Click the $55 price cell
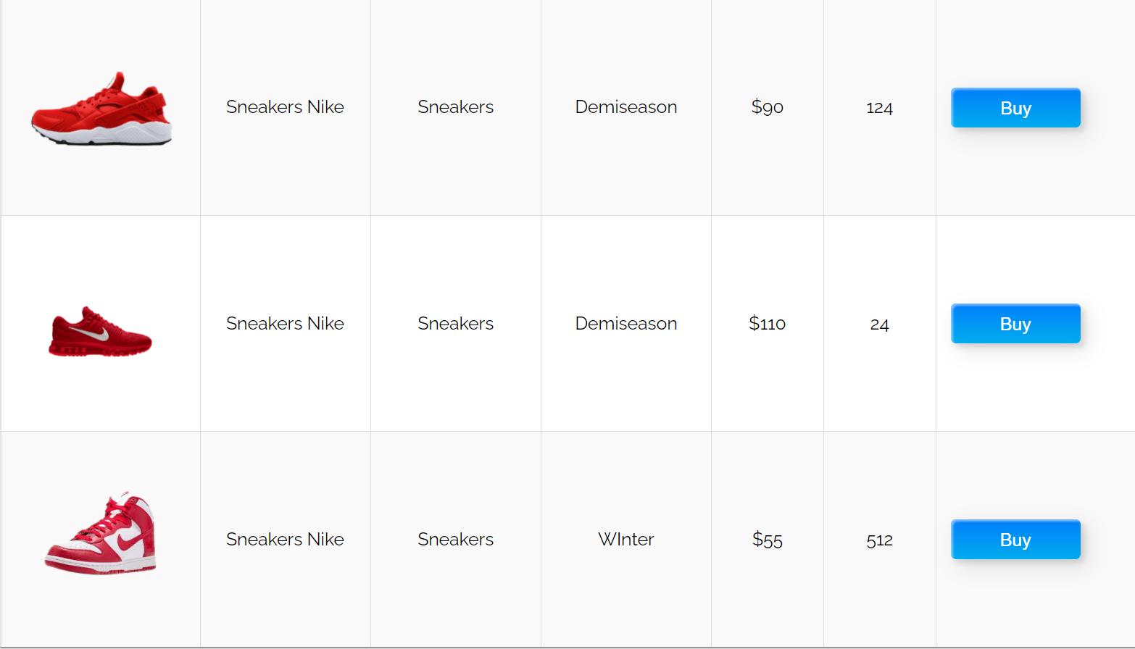This screenshot has height=649, width=1135. click(x=767, y=540)
